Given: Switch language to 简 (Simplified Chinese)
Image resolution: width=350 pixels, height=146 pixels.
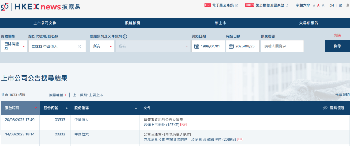Looking at the screenshot, I should click(x=341, y=5).
